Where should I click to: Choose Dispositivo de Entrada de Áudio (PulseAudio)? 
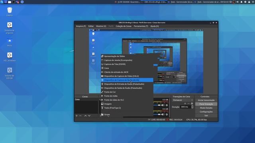127,84
